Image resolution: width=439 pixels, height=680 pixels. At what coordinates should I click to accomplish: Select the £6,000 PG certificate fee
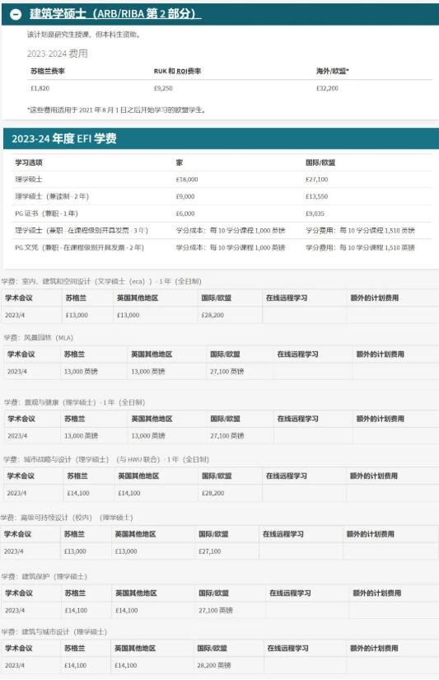click(185, 213)
